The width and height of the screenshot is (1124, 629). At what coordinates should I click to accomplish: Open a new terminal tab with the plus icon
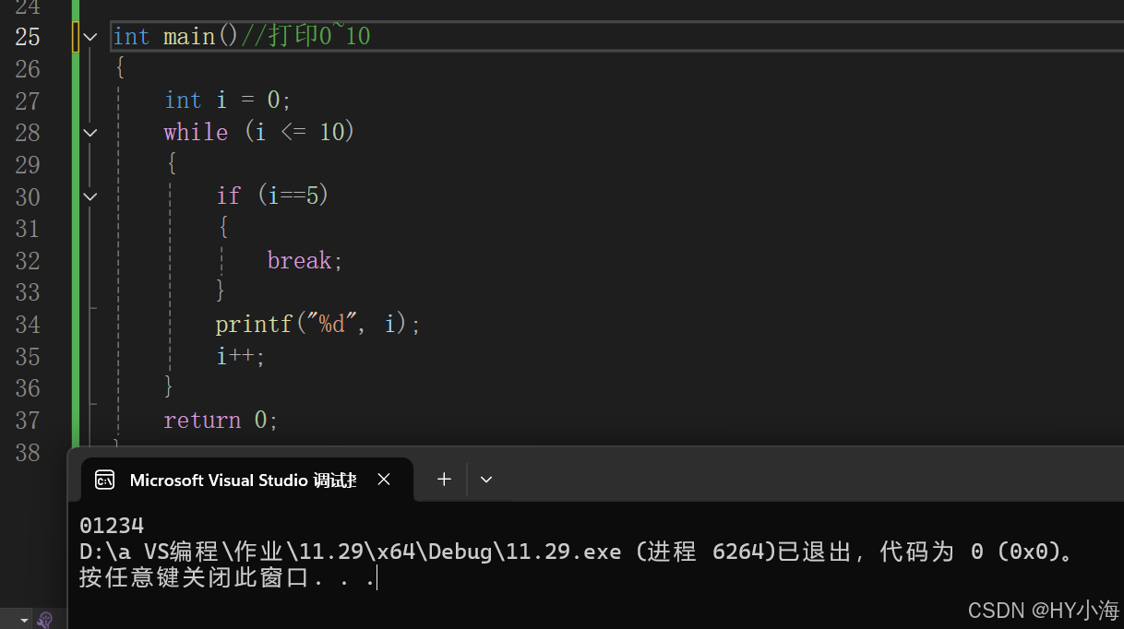[444, 479]
